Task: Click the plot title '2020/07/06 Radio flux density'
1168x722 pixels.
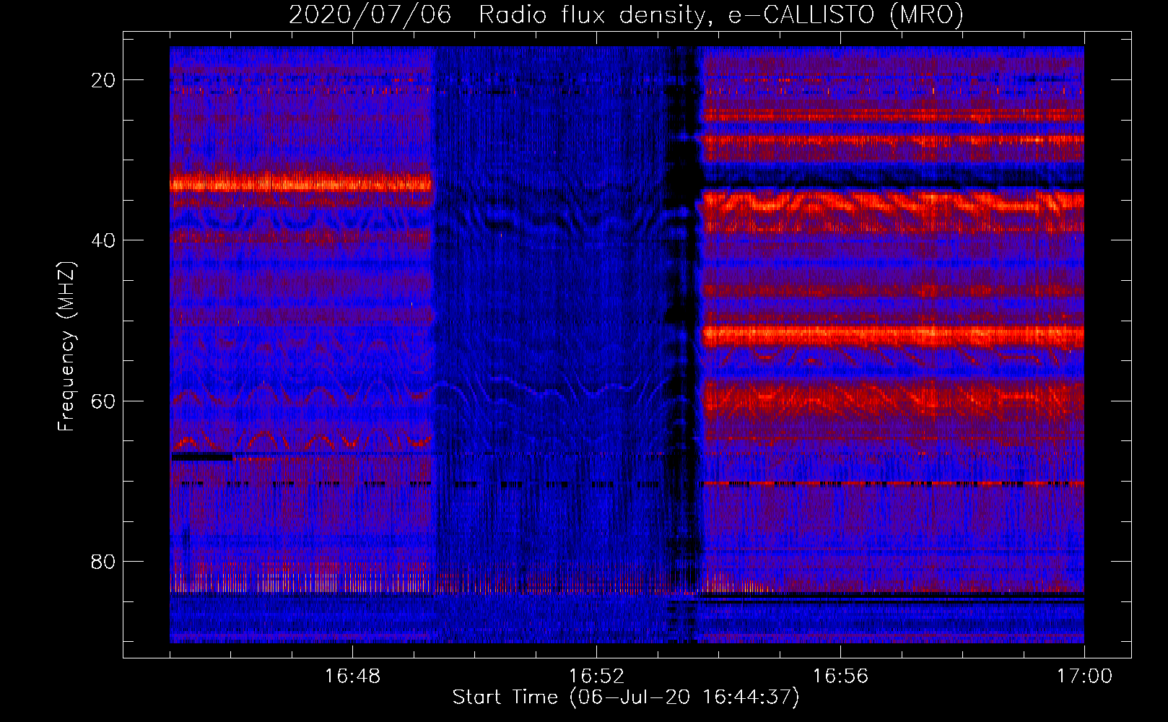Action: 626,14
